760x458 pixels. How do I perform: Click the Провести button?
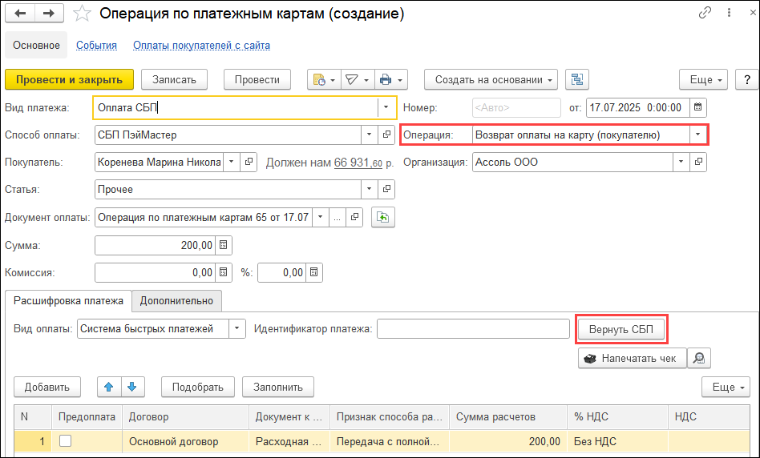point(257,79)
